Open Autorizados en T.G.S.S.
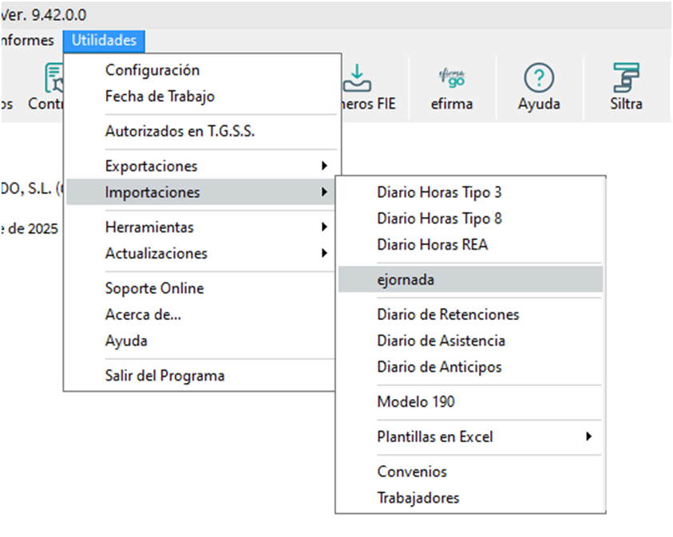The width and height of the screenshot is (673, 537). coord(180,132)
